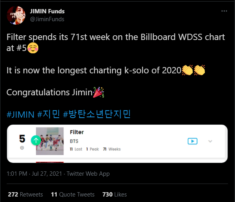Click the small circle icon under rank 5

point(22,148)
